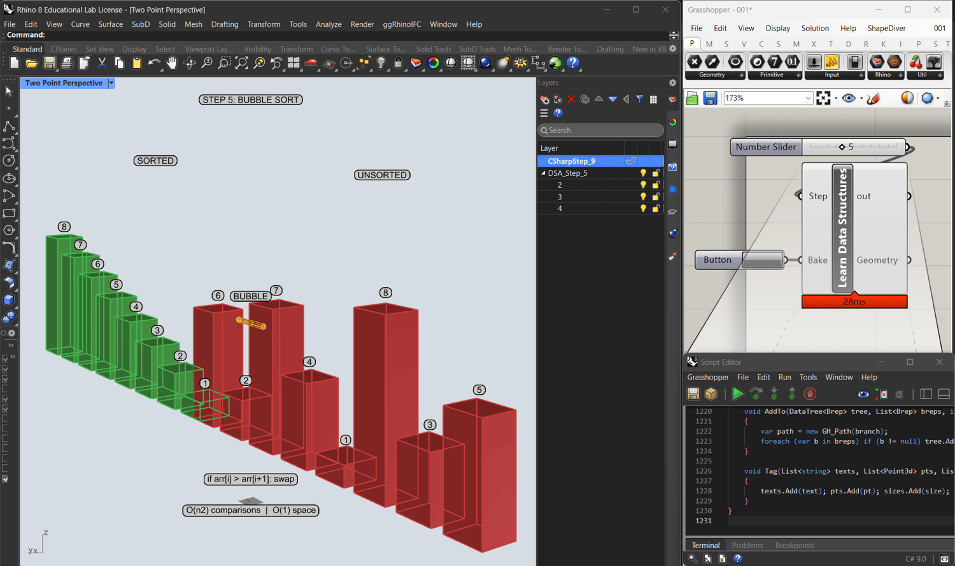Screen dimensions: 955x566
Task: Switch to the Problems tab in Script Editor
Action: [x=747, y=545]
